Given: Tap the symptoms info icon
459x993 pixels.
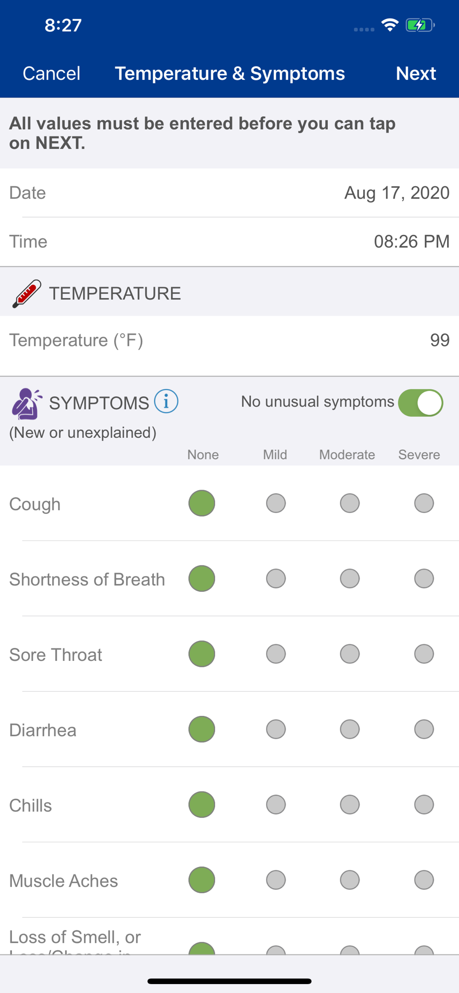Looking at the screenshot, I should coord(166,401).
